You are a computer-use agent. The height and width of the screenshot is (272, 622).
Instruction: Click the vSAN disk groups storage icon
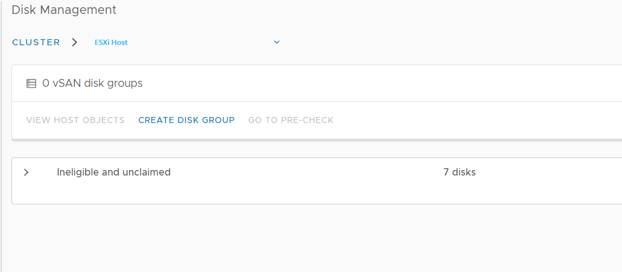31,83
